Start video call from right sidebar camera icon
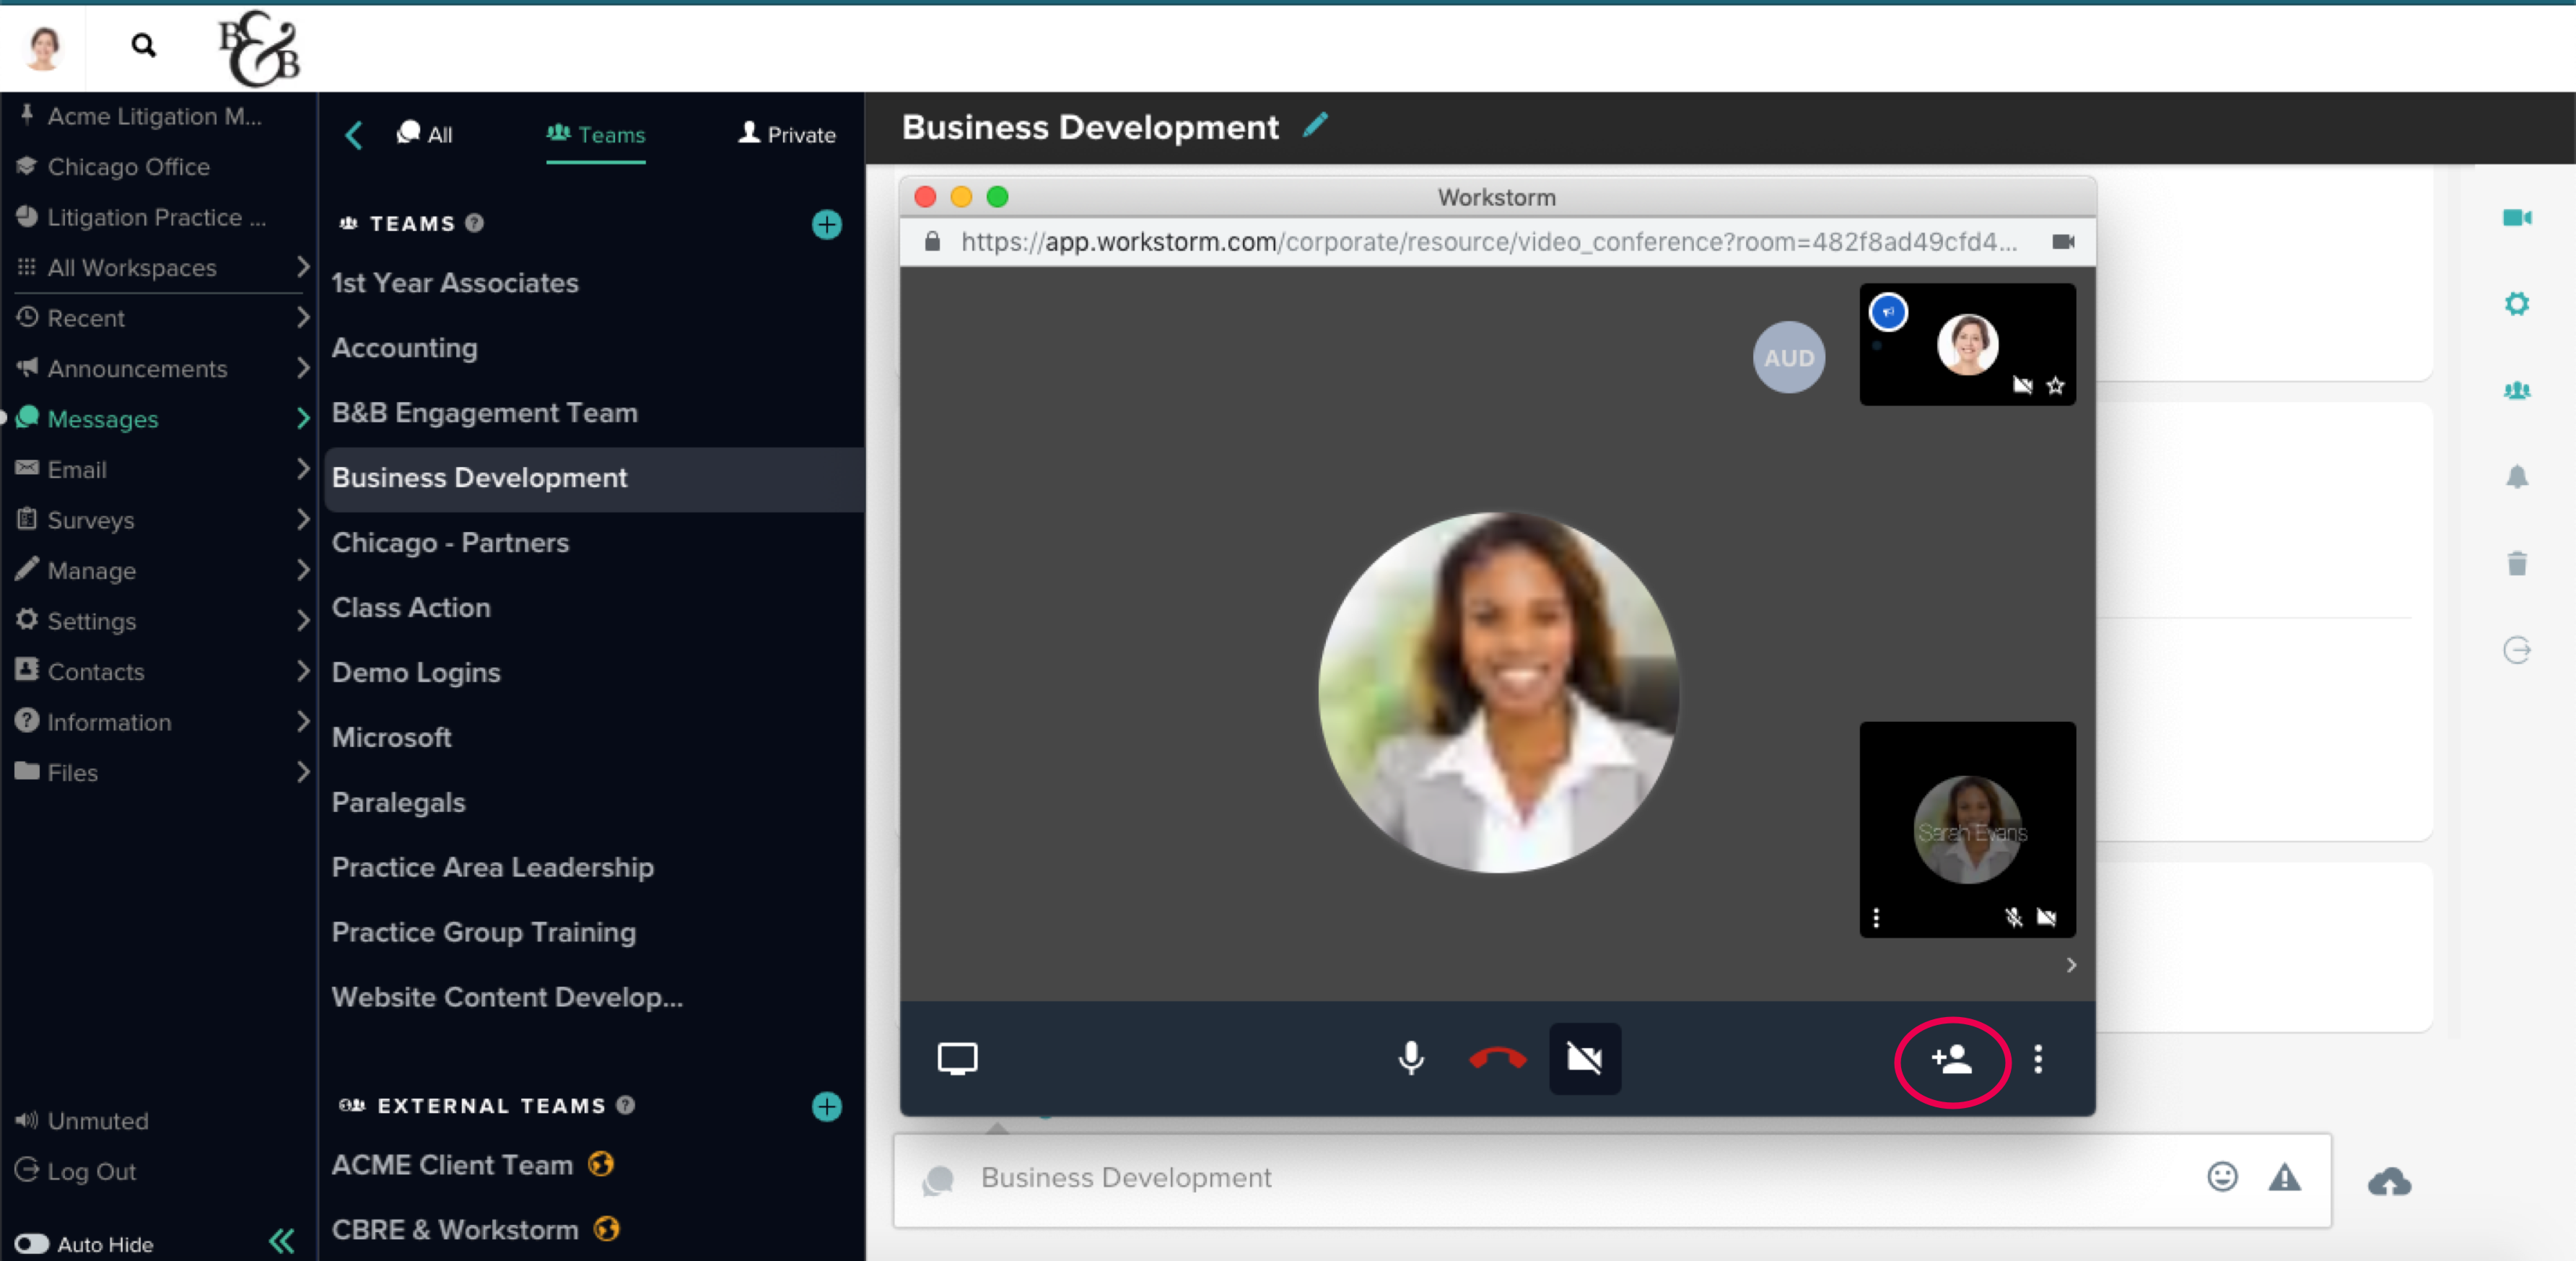Viewport: 2576px width, 1261px height. point(2517,218)
